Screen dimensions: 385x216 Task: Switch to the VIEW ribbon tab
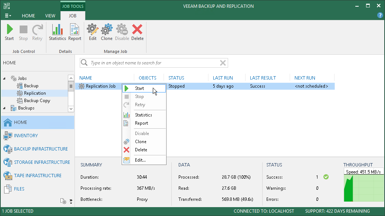click(50, 16)
